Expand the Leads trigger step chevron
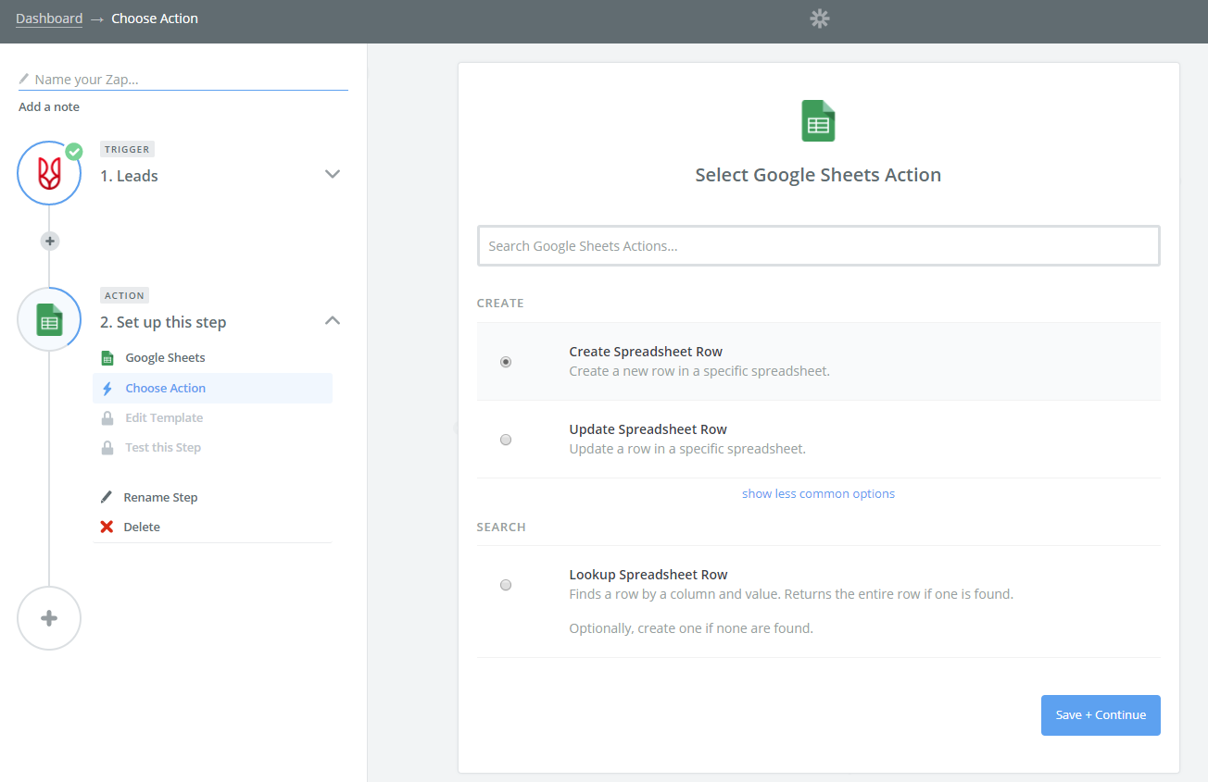1208x782 pixels. click(x=333, y=174)
